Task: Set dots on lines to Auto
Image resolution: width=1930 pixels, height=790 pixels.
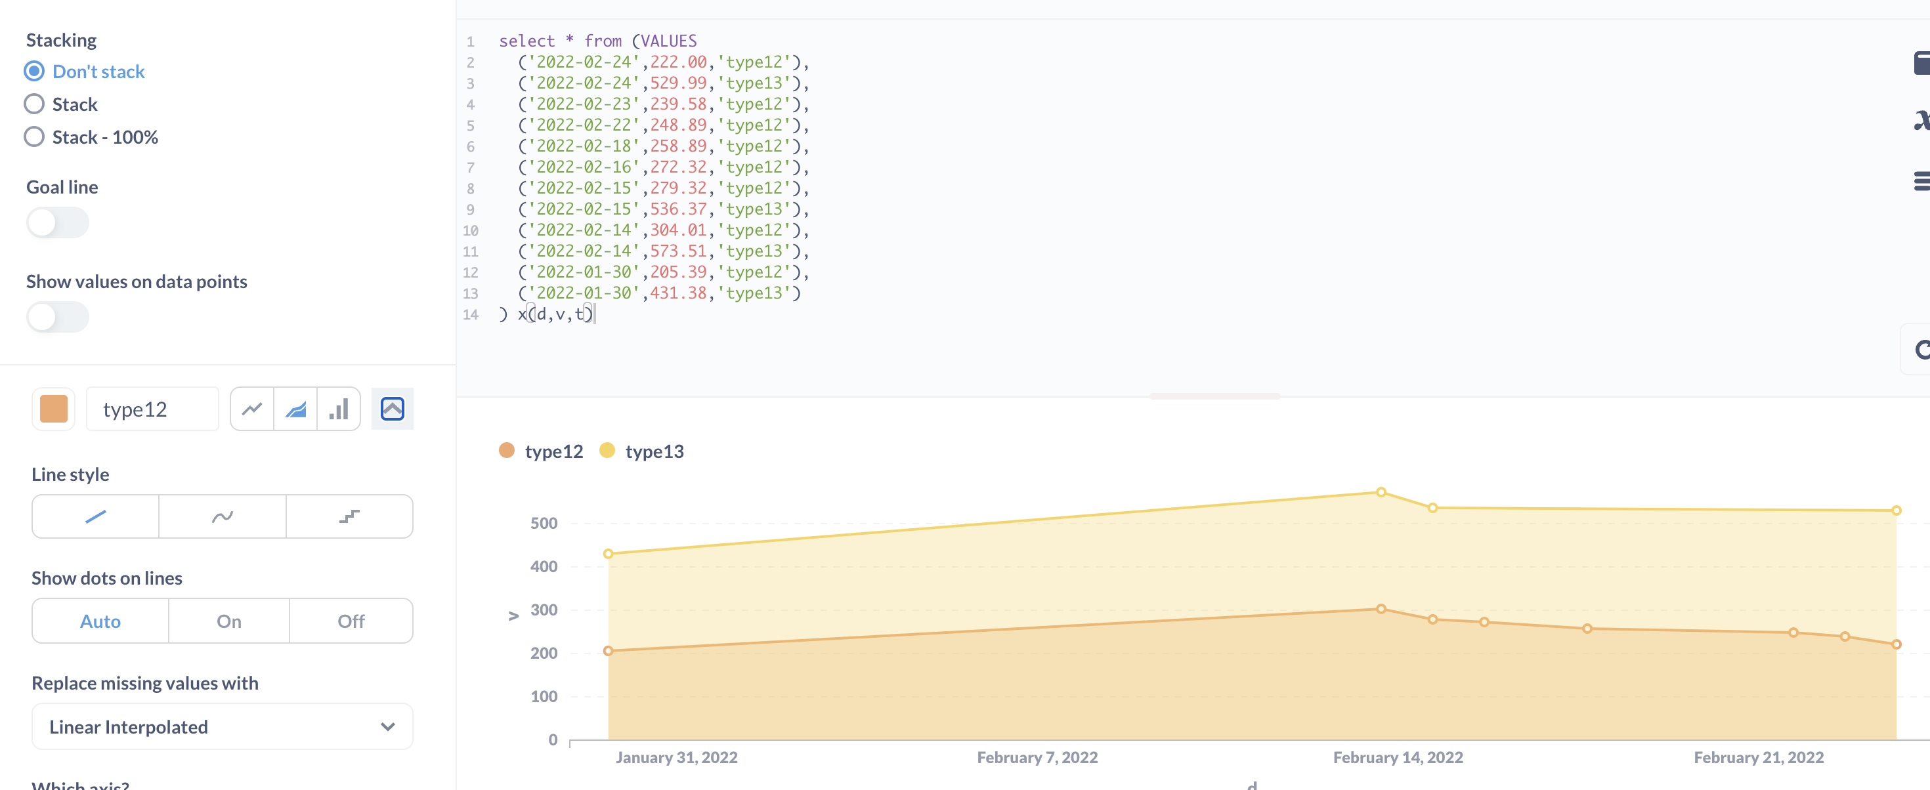Action: click(x=100, y=621)
